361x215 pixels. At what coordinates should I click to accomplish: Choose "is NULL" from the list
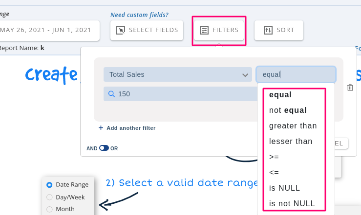(284, 188)
